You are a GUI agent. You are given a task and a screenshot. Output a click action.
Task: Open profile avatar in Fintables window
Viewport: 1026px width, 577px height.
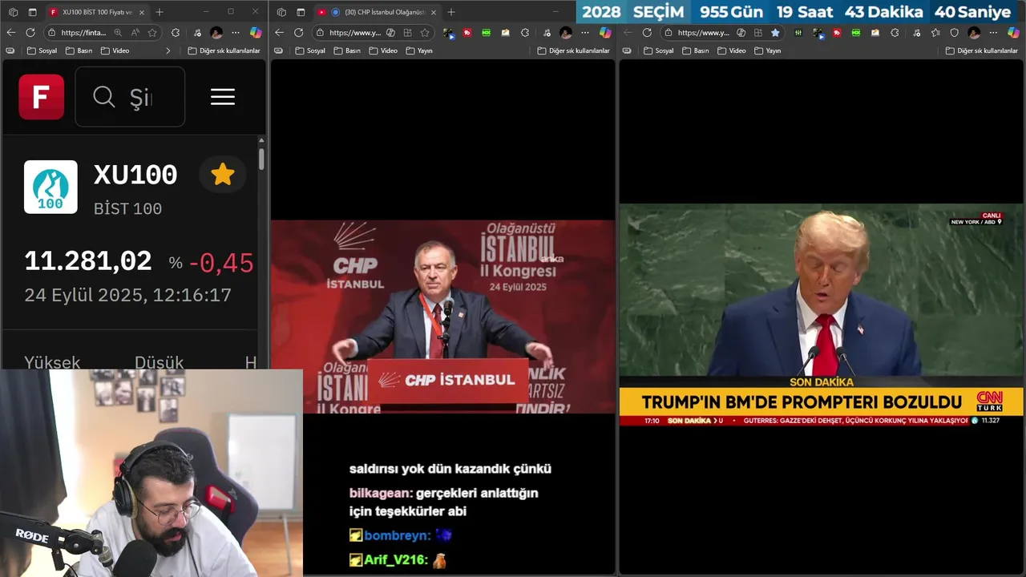tap(216, 33)
